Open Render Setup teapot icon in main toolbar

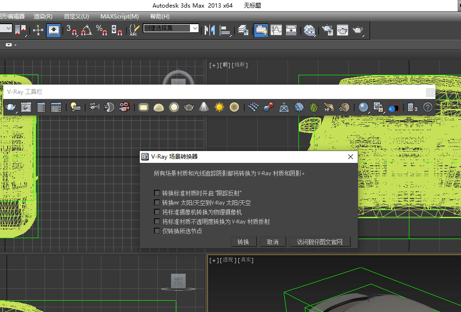(327, 30)
